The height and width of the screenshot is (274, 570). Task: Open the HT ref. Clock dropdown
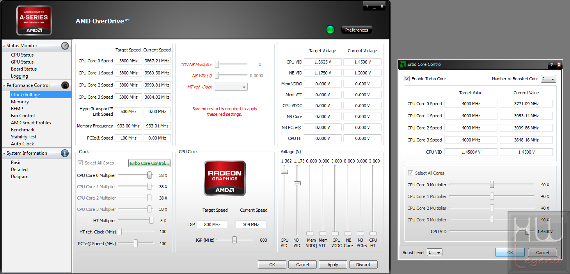point(231,87)
